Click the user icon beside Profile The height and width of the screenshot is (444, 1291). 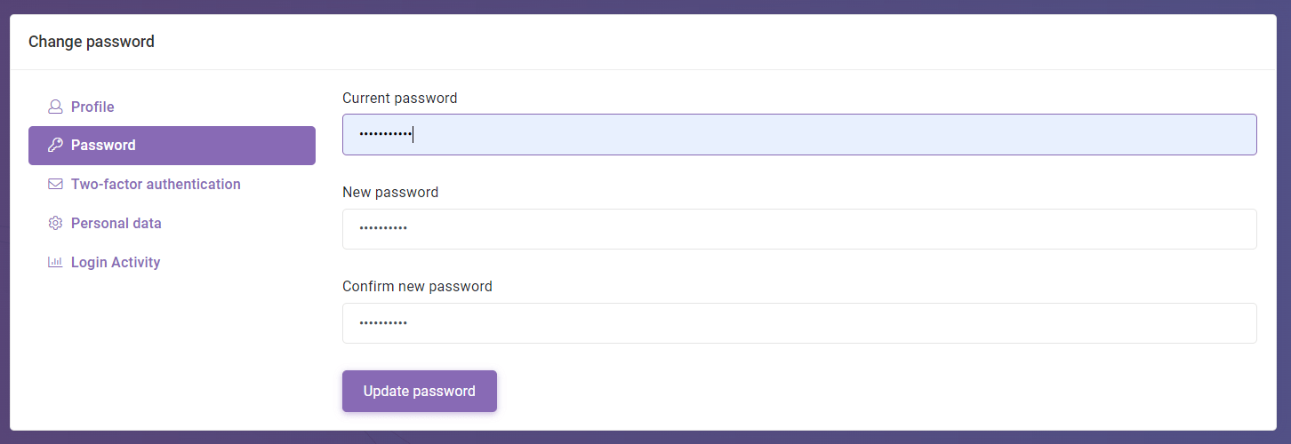coord(55,107)
